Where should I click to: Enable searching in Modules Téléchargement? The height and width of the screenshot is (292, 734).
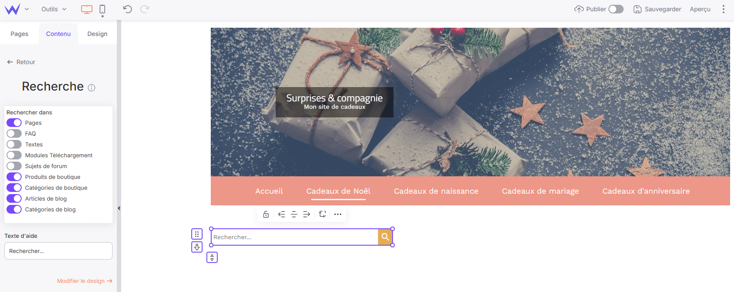click(x=14, y=155)
